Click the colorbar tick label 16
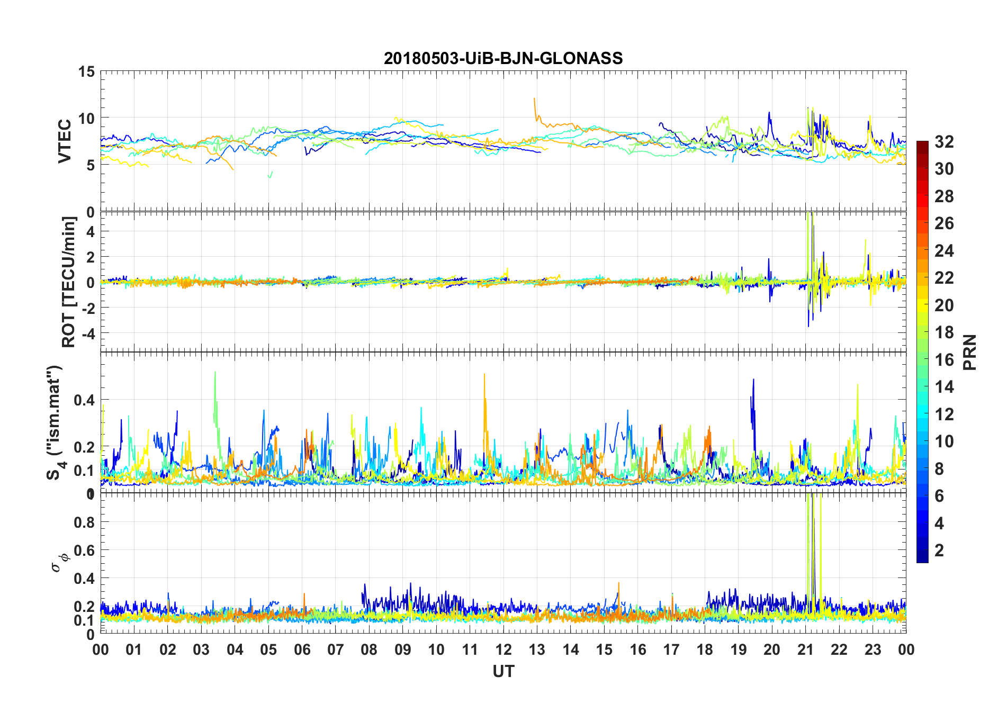Image resolution: width=1007 pixels, height=704 pixels. 944,360
